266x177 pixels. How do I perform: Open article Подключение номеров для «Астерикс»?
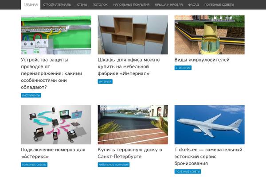pos(53,153)
